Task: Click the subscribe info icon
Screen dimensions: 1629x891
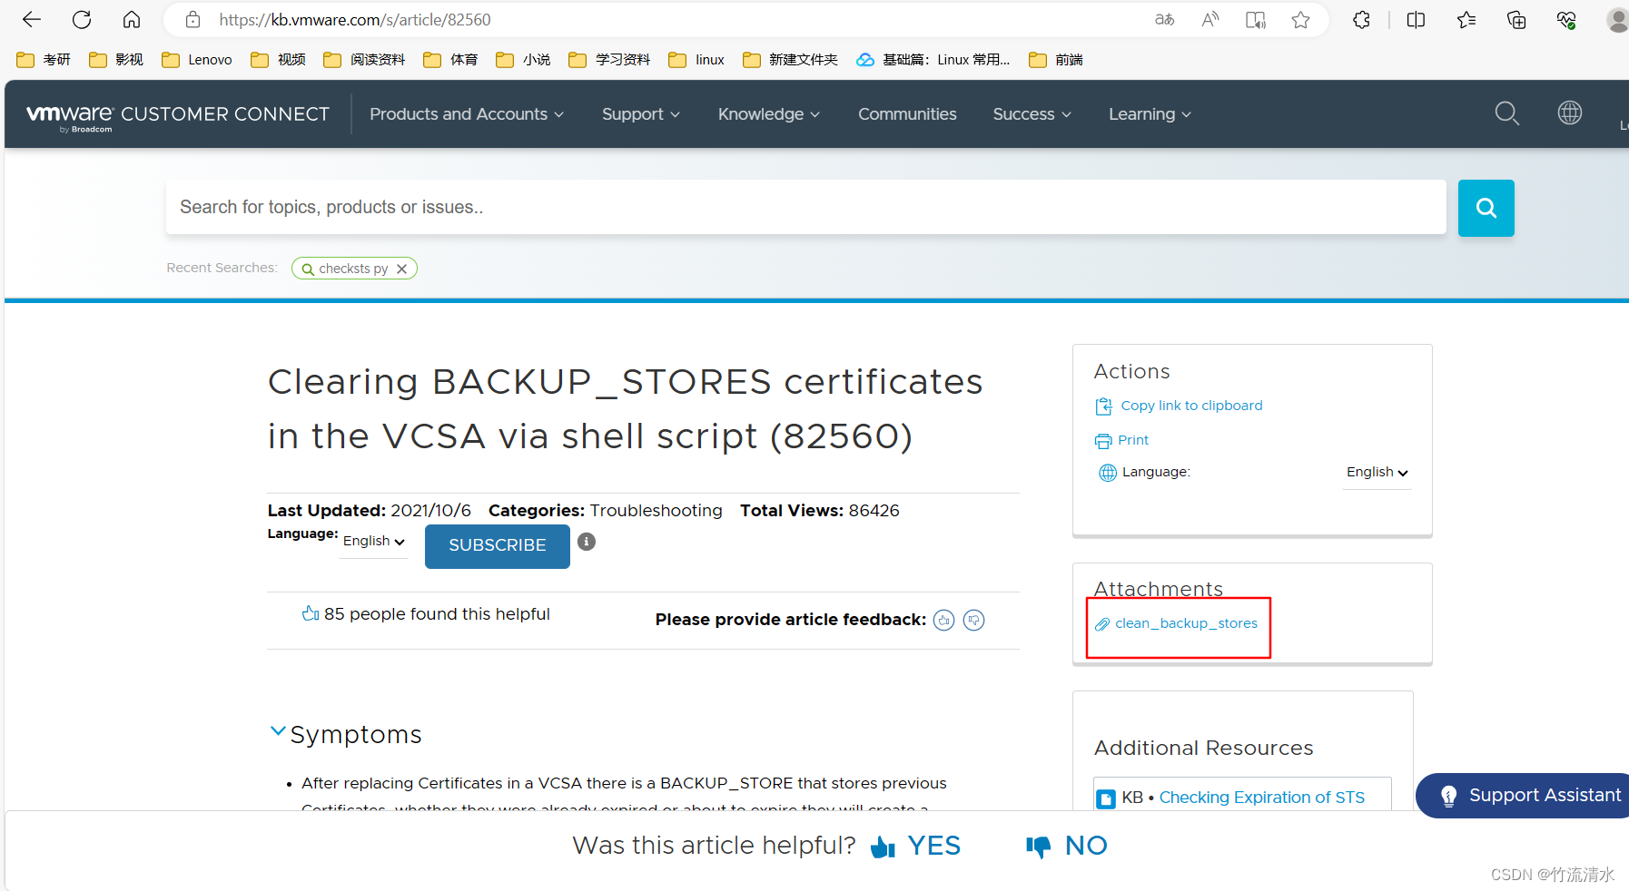Action: pos(587,542)
